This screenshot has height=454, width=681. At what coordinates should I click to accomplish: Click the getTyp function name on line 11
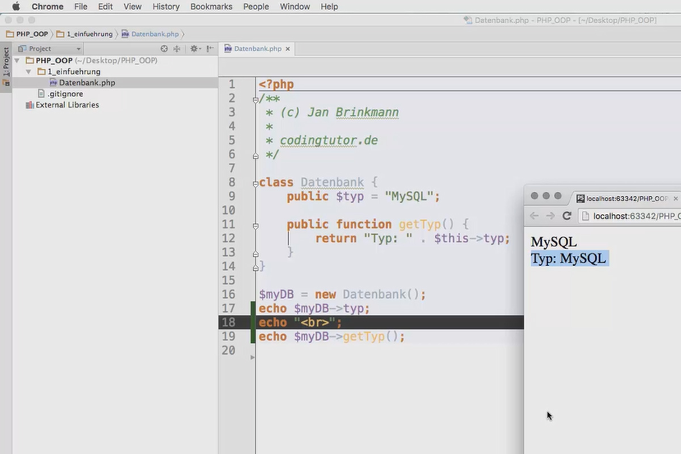point(420,225)
